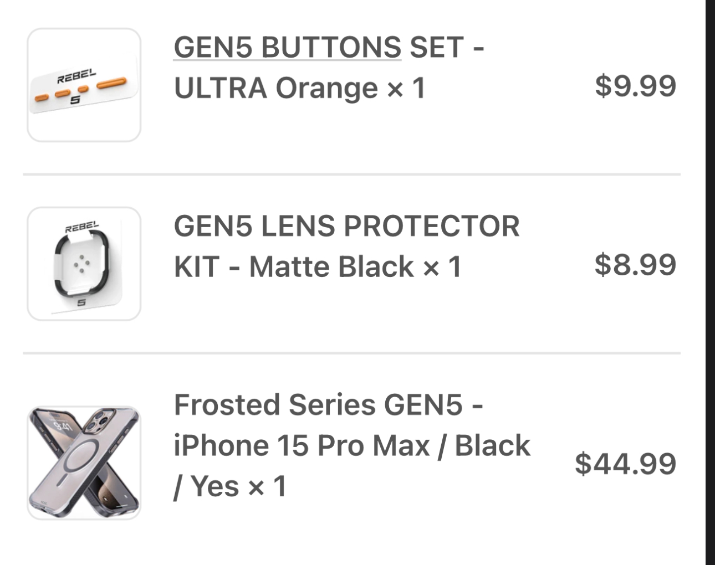
Task: Click the longest orange button in the product image
Action: (112, 83)
